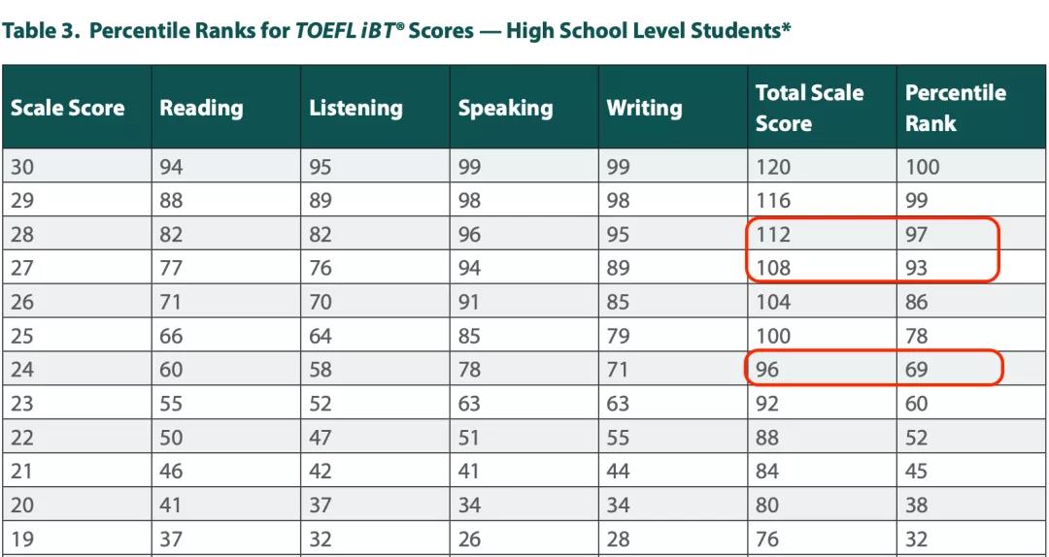
Task: Select the scale score 30 cell
Action: pyautogui.click(x=21, y=167)
